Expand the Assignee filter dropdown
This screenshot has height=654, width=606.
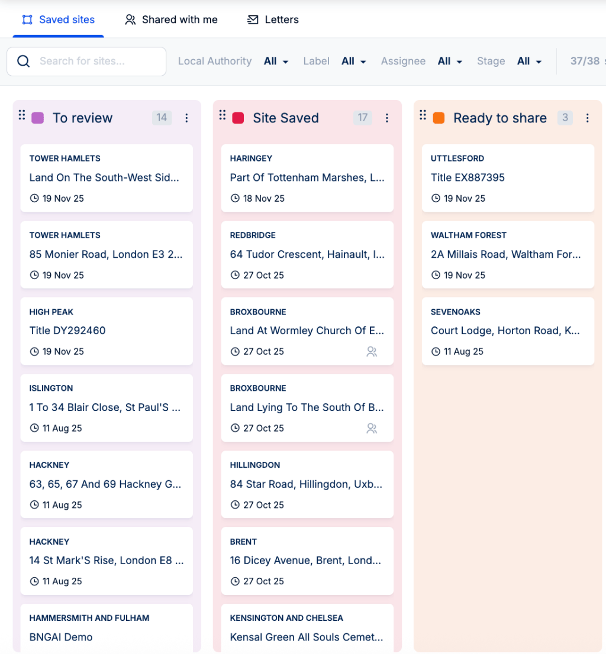450,61
